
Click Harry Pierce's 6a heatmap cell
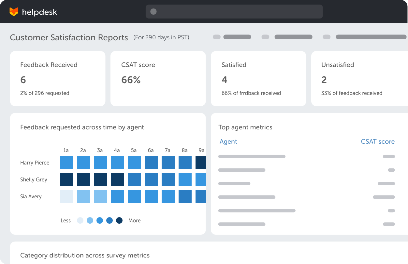pyautogui.click(x=151, y=163)
